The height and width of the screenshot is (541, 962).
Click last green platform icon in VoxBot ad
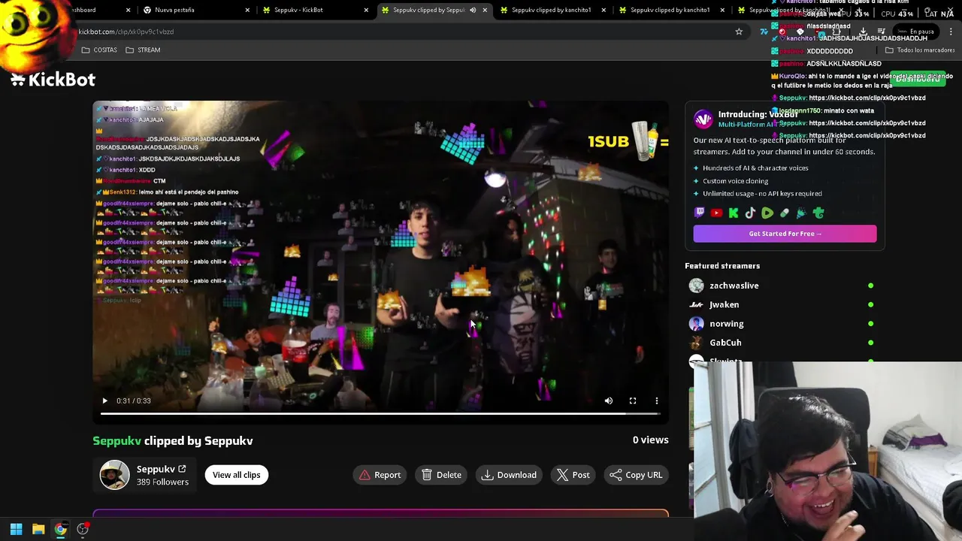click(x=818, y=213)
